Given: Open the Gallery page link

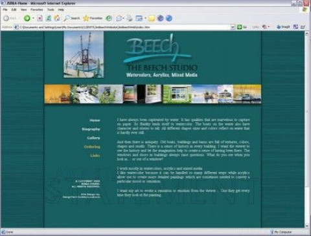Looking at the screenshot, I should pyautogui.click(x=93, y=138).
